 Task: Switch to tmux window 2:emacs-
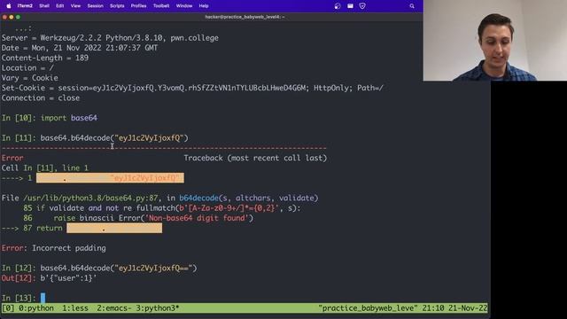114,308
